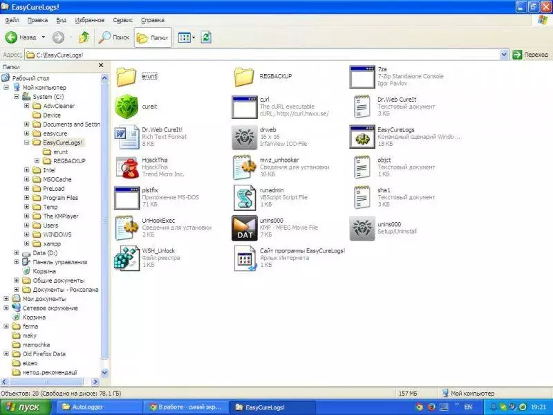The width and height of the screenshot is (553, 415).
Task: Click the Forward navigation arrow button
Action: [58, 37]
